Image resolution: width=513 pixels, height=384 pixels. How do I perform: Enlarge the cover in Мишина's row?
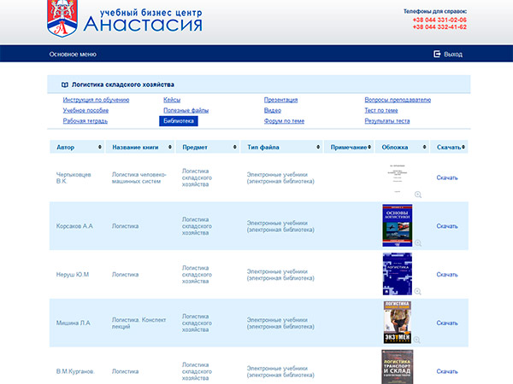point(418,339)
